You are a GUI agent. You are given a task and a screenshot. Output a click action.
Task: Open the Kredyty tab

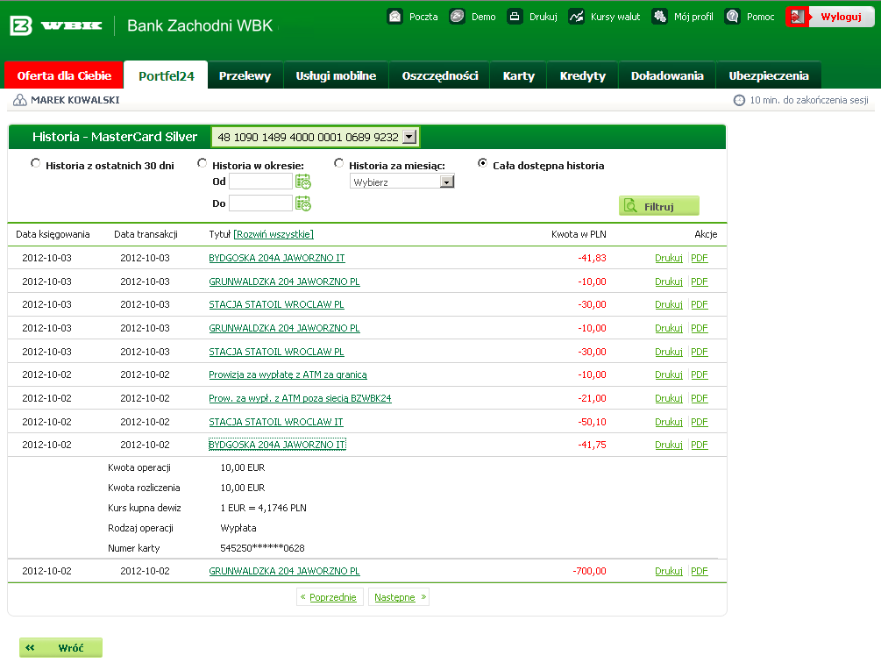click(583, 75)
